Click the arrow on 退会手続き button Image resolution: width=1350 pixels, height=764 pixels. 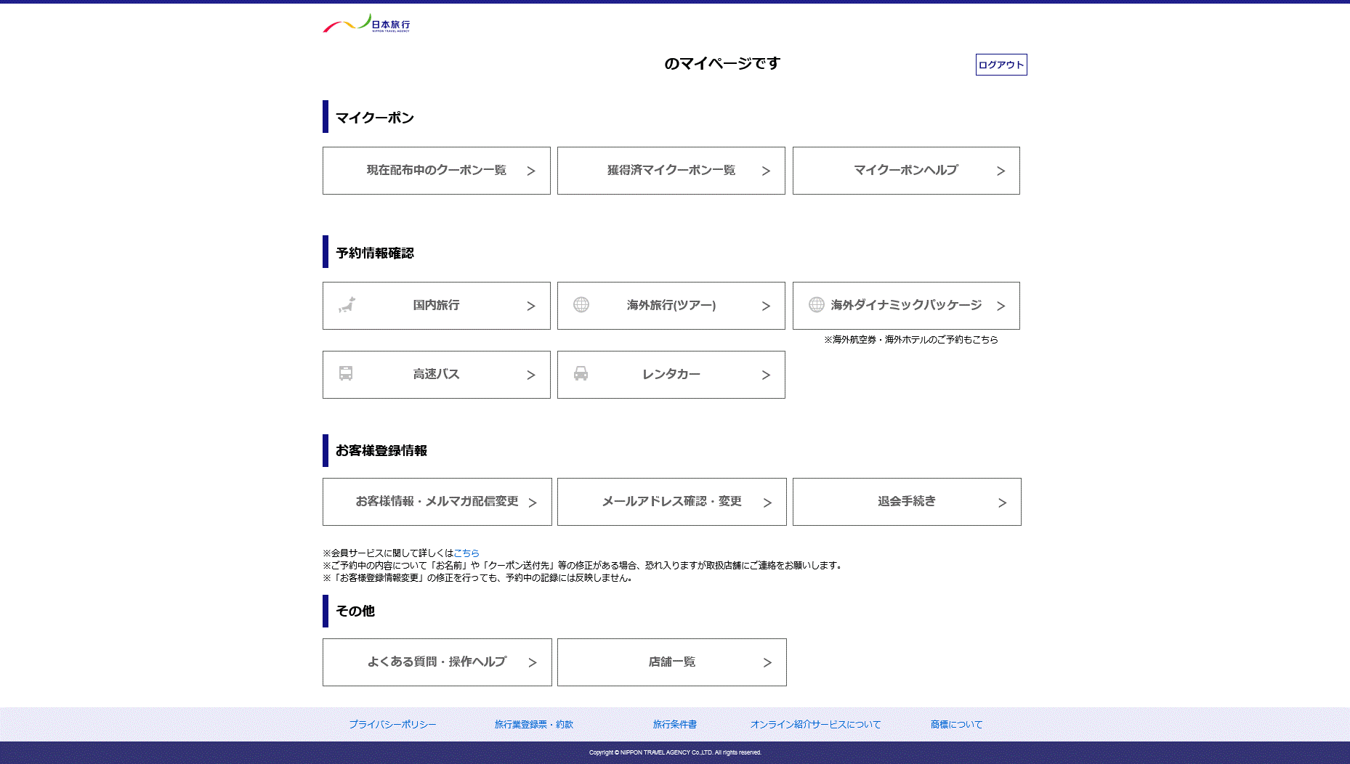[1002, 503]
